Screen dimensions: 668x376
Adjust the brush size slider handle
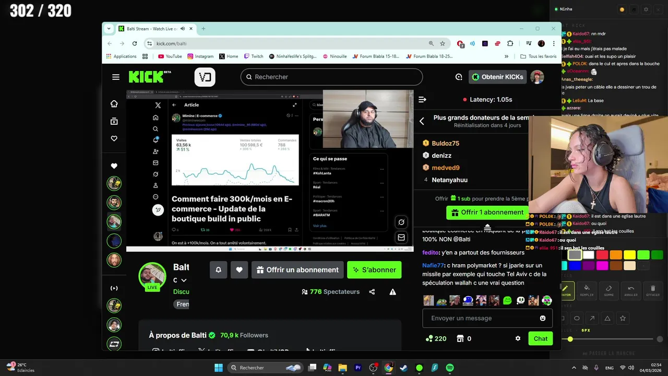point(570,339)
